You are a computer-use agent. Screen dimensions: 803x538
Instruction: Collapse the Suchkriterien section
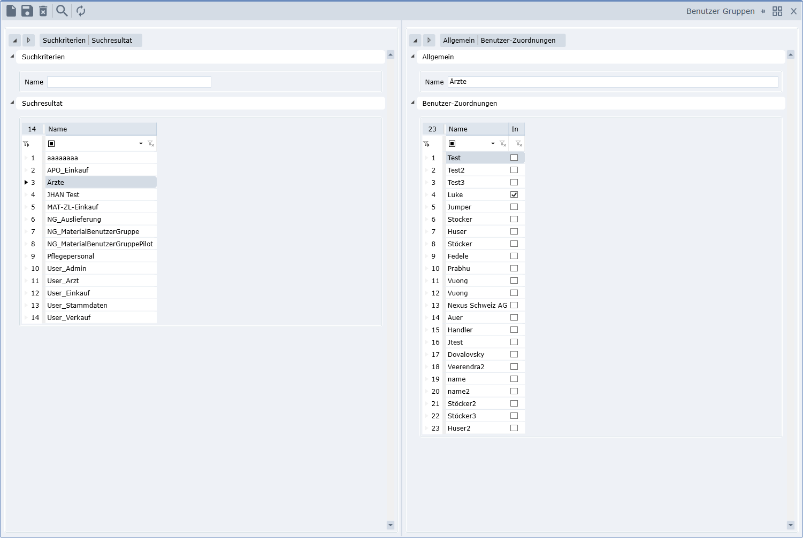pos(12,56)
